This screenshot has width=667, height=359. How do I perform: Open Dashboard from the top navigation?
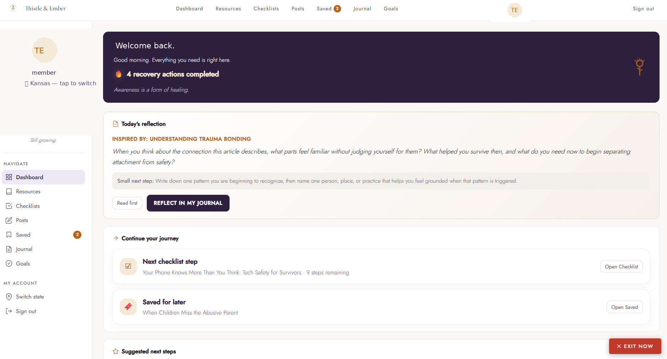tap(189, 9)
